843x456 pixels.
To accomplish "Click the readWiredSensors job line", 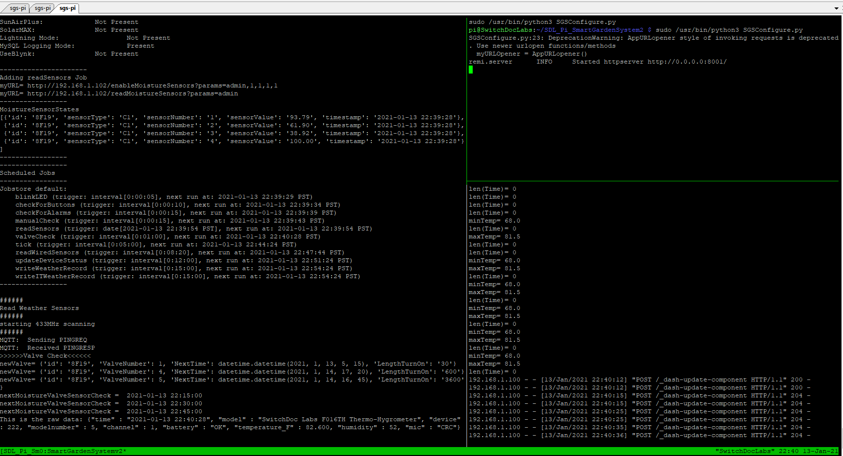I will click(180, 252).
